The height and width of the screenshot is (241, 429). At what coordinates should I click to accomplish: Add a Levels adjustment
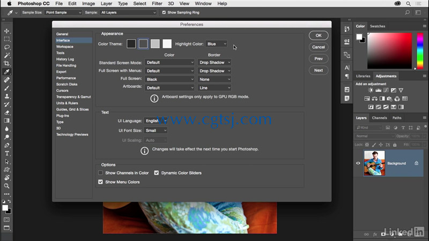(378, 90)
